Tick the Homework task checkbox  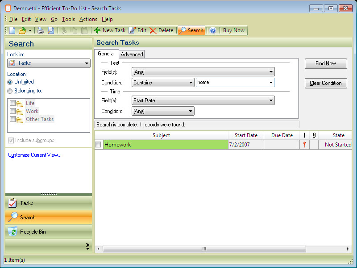(x=98, y=144)
